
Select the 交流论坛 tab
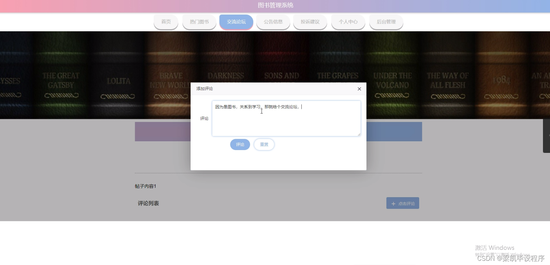pos(236,21)
